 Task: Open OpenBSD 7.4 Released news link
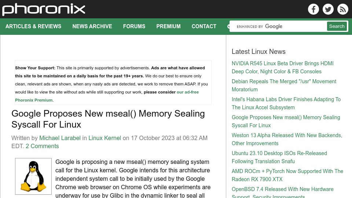coord(282,192)
